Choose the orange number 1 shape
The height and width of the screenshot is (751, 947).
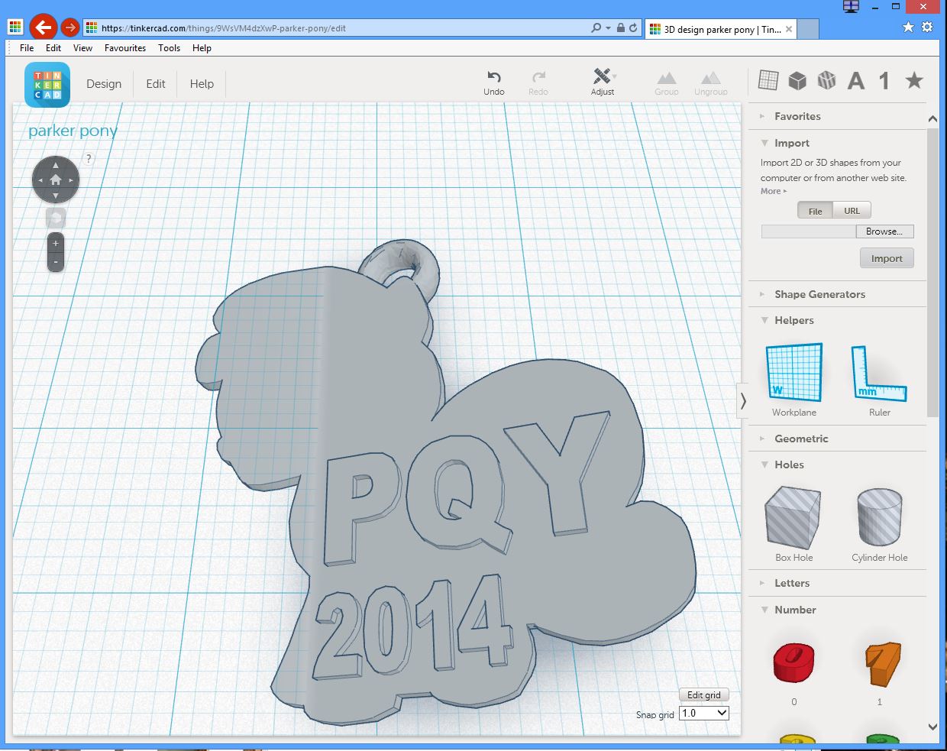pos(882,663)
